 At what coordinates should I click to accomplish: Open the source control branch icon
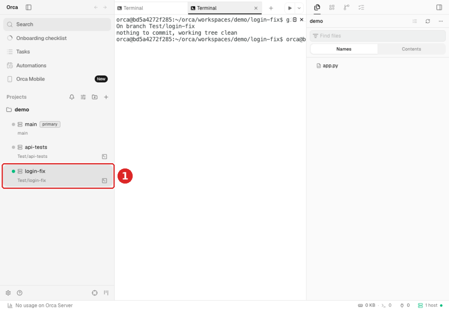(x=346, y=7)
